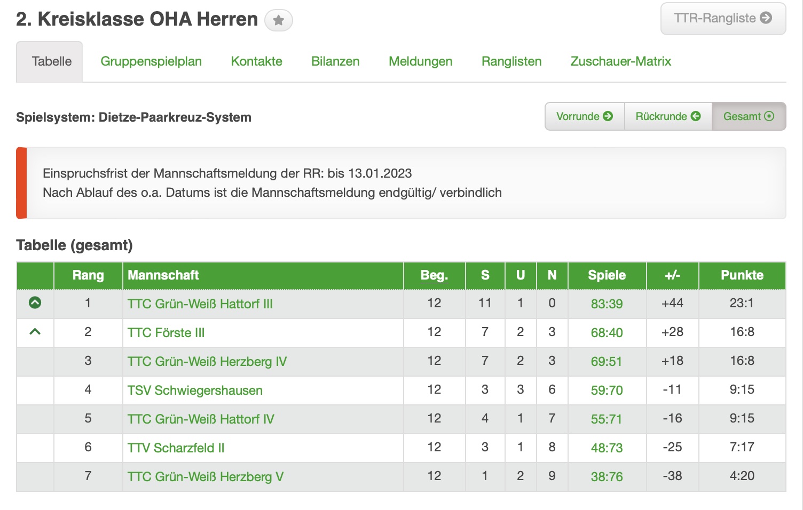This screenshot has width=803, height=510.
Task: Select the Gesamt table view
Action: [748, 116]
